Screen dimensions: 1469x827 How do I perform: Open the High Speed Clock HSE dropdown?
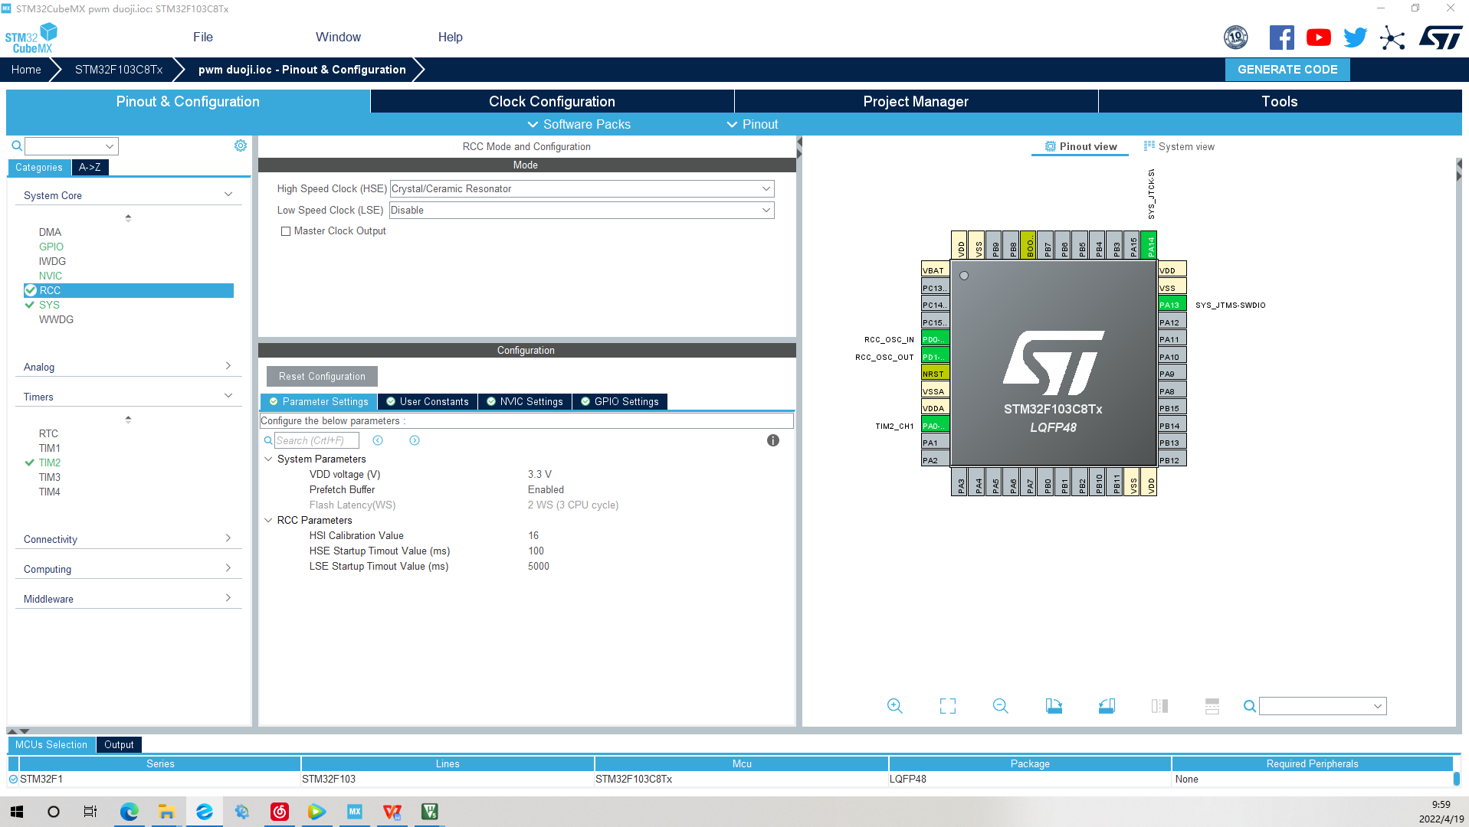tap(765, 188)
